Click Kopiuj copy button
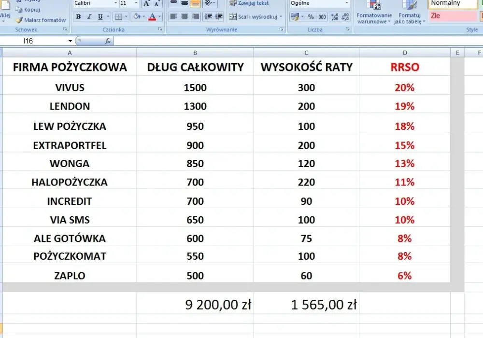Screen dimensions: 483x338 coord(28,10)
